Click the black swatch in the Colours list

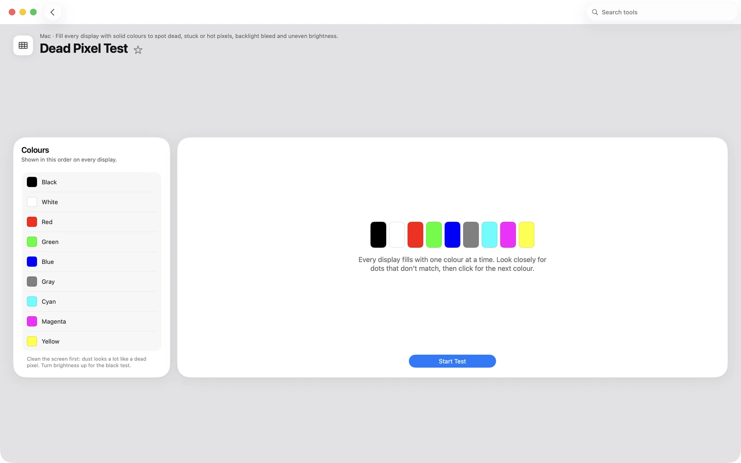point(32,182)
